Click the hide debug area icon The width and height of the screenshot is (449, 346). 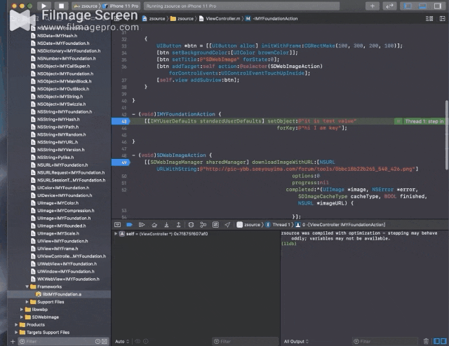click(x=117, y=224)
